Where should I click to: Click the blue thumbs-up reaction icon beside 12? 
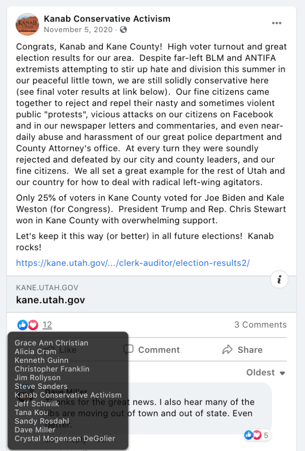pos(22,325)
